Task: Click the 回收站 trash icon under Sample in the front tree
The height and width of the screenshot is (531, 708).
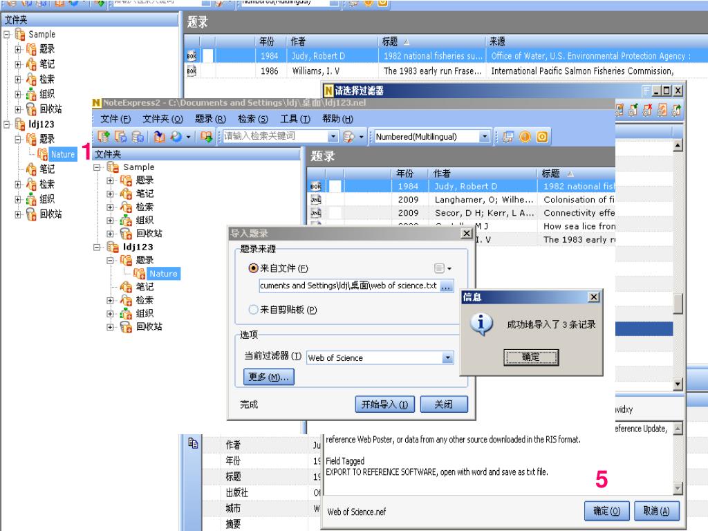Action: (126, 234)
